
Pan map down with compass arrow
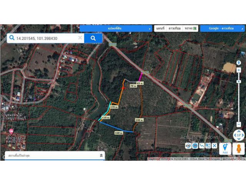(x=239, y=139)
